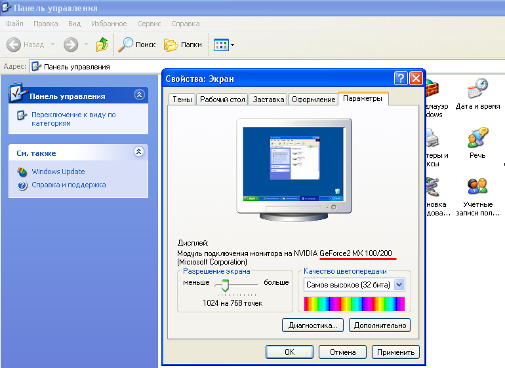Open the Help (Справка) menu
Image resolution: width=505 pixels, height=368 pixels.
click(185, 24)
